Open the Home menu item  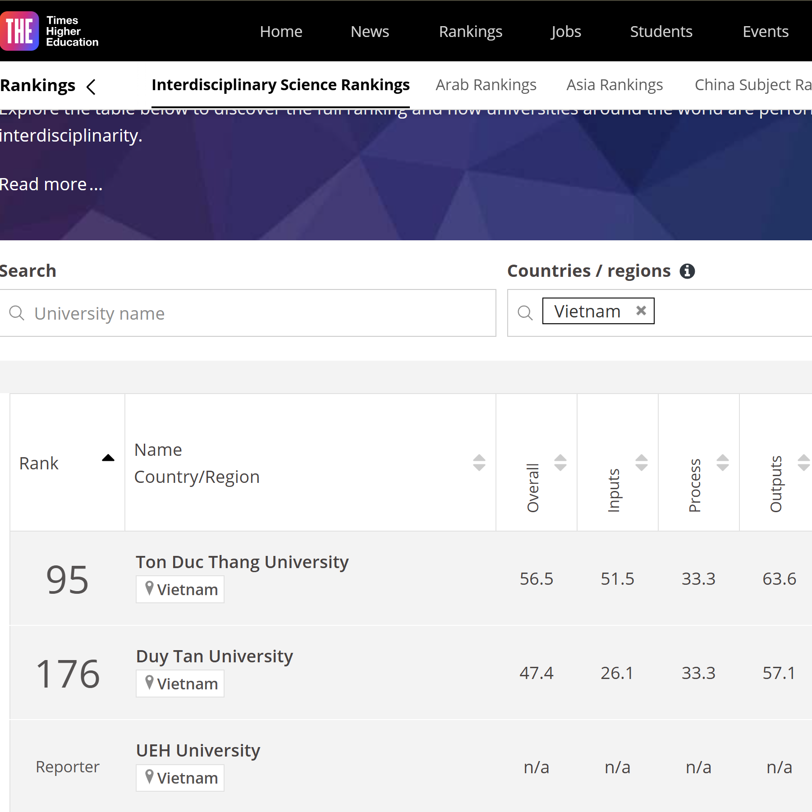tap(281, 32)
